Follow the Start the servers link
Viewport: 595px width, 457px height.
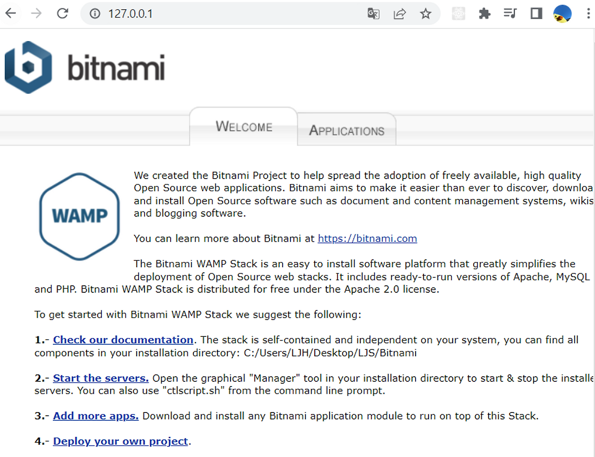[101, 378]
